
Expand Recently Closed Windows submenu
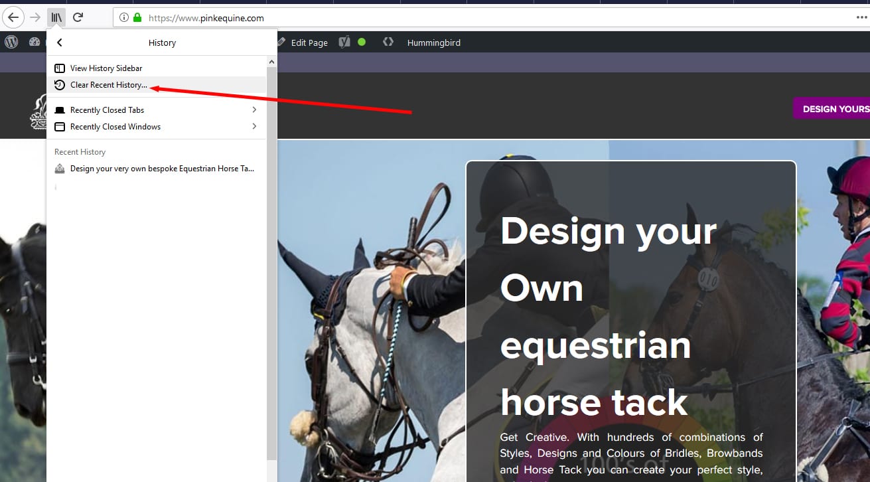point(155,127)
